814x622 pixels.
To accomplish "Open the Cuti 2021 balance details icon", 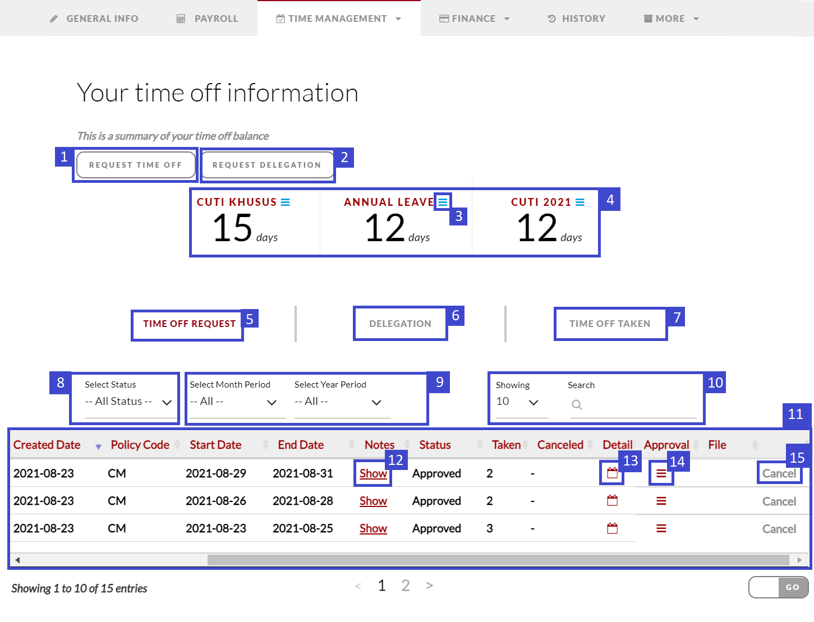I will coord(580,202).
